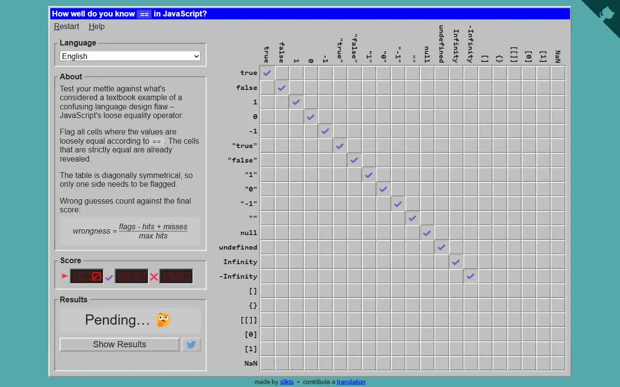Share results via the Twitter bird icon

(x=191, y=345)
